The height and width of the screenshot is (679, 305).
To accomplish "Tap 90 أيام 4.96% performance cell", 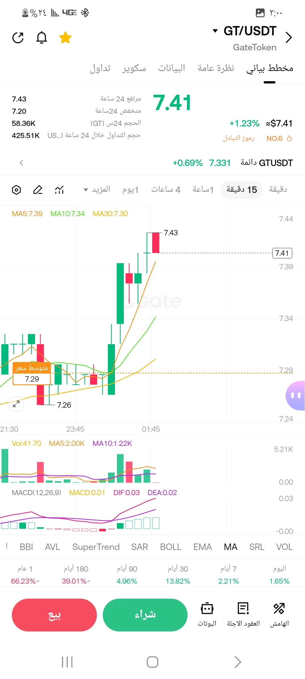I will (x=127, y=575).
